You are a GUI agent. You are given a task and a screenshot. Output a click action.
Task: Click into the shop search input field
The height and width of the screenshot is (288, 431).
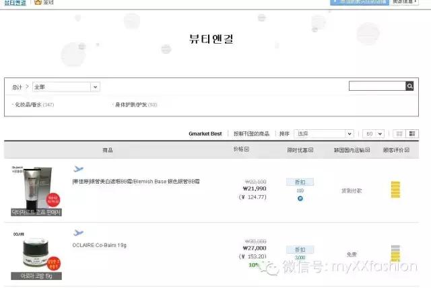click(377, 86)
